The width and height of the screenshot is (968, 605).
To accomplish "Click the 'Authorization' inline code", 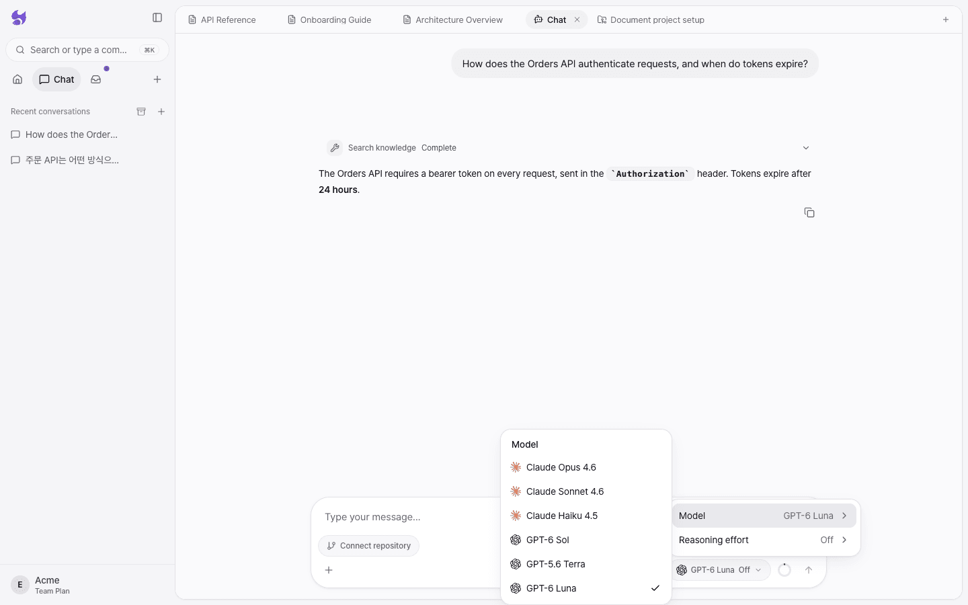I will (x=651, y=173).
